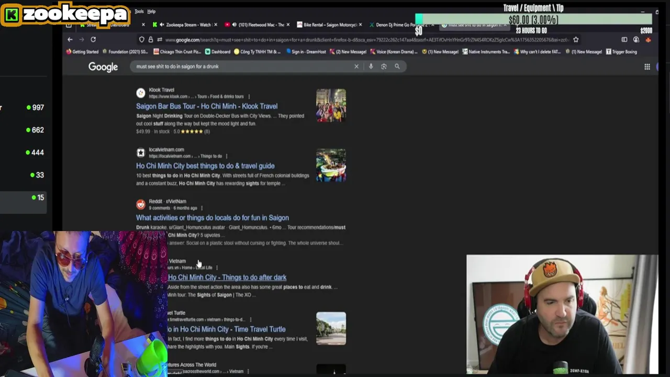Open Foundation (2021) bookmark

click(x=125, y=52)
